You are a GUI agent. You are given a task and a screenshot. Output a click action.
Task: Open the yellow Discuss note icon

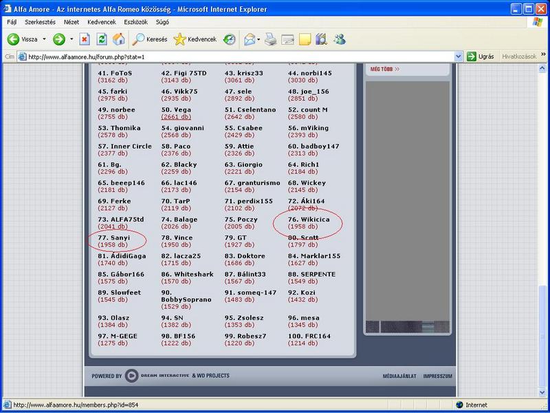305,39
